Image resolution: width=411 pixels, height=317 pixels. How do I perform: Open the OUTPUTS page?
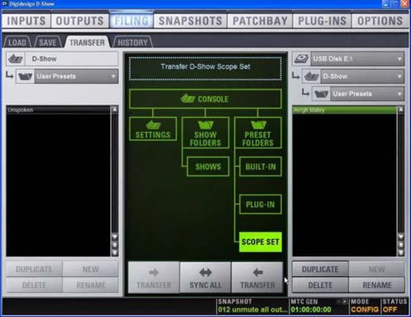click(x=80, y=21)
